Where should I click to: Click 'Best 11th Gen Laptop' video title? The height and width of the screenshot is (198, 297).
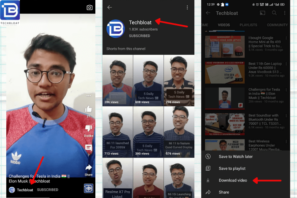pyautogui.click(x=265, y=68)
